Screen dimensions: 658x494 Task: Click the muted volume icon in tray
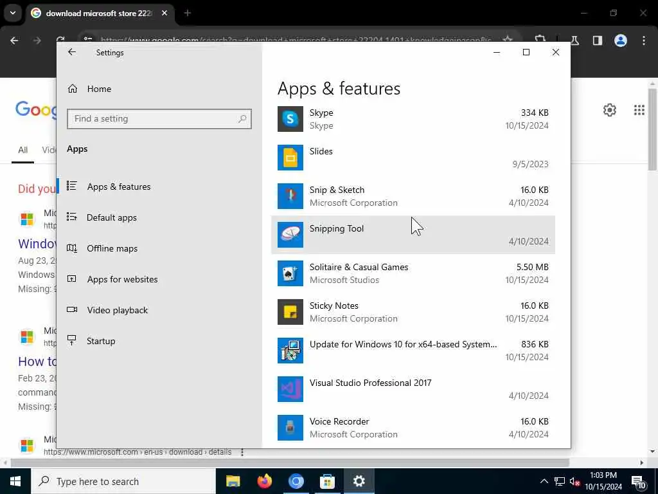574,481
